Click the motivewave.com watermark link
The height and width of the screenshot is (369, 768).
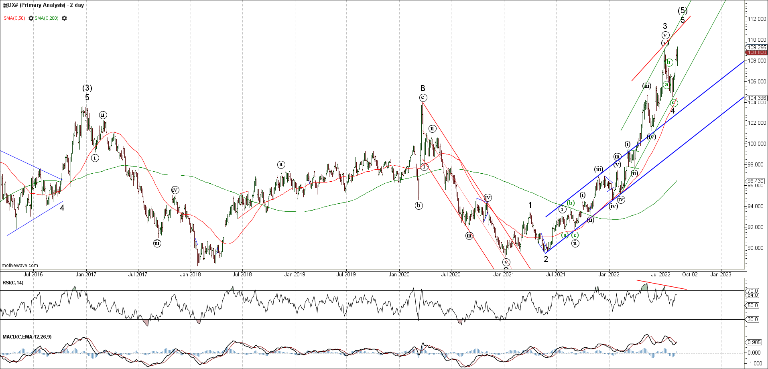pos(19,265)
